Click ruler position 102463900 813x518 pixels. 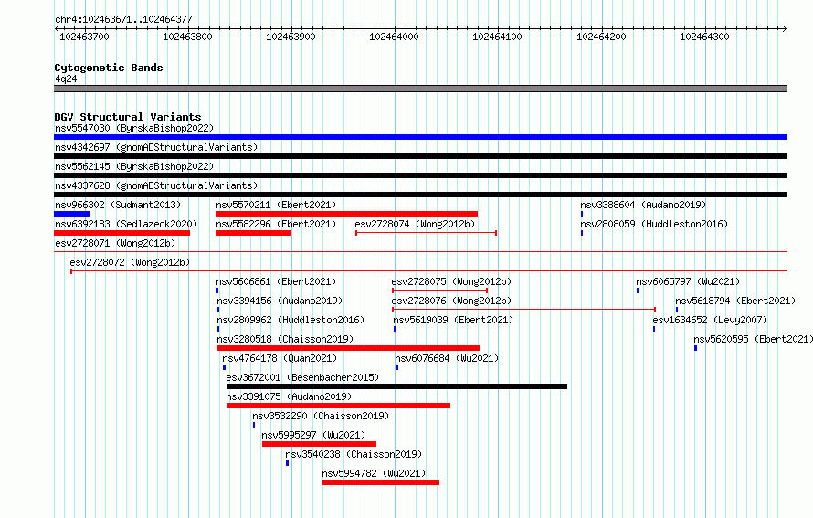pyautogui.click(x=290, y=37)
